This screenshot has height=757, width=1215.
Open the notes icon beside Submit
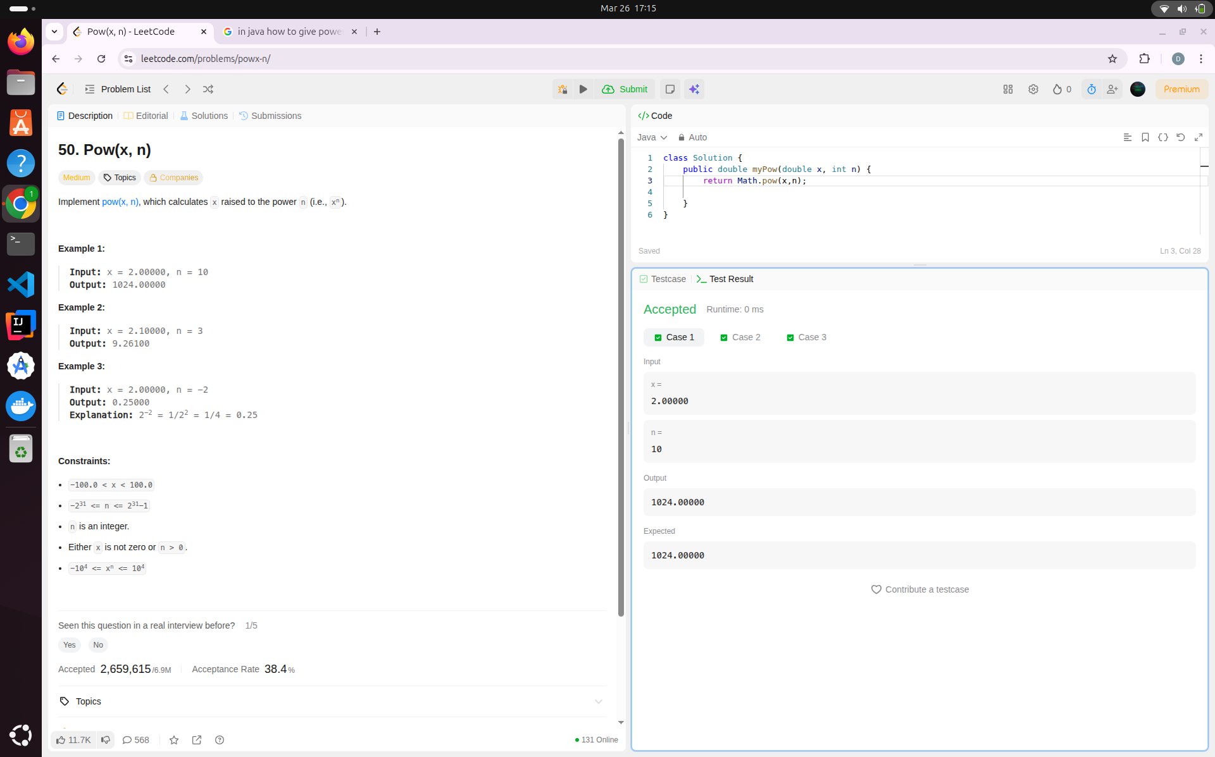(x=670, y=89)
